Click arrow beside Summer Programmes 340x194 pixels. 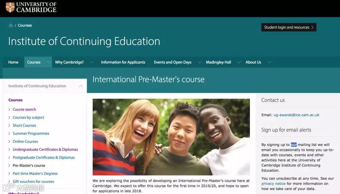pos(9,133)
